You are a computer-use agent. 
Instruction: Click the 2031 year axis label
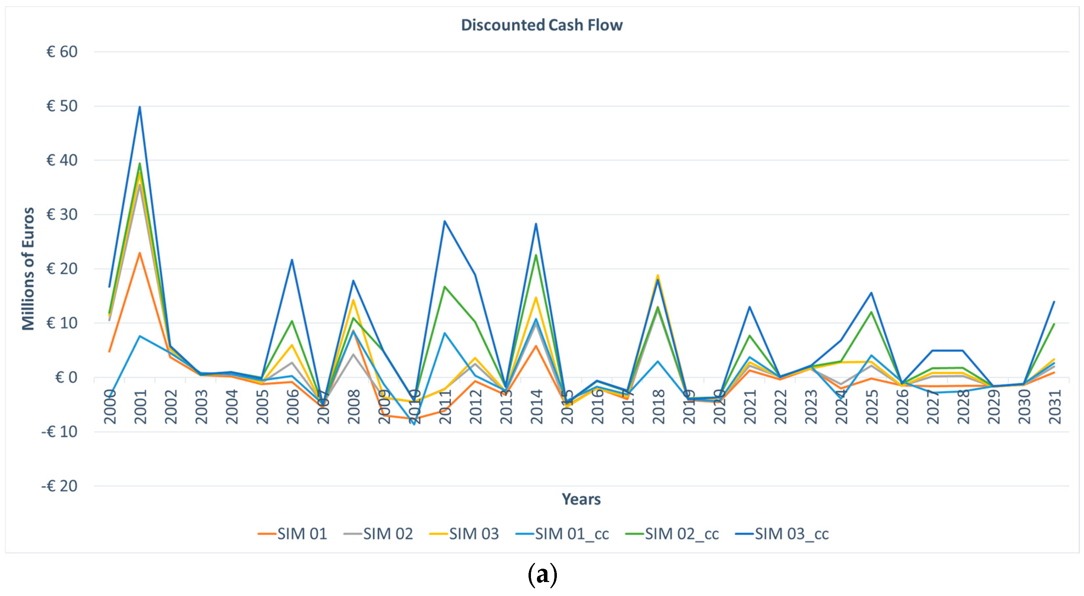(1055, 407)
